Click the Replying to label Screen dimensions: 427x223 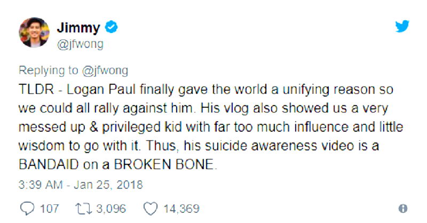pyautogui.click(x=49, y=71)
